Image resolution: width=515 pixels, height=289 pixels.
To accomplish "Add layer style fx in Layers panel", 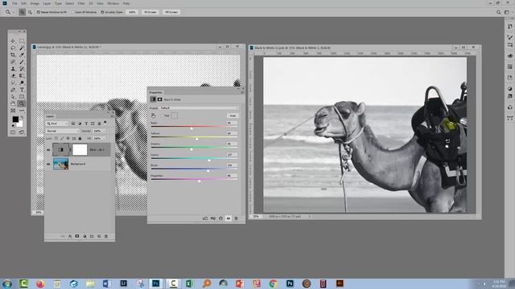I will click(x=70, y=236).
